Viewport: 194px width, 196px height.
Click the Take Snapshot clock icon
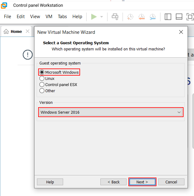(x=130, y=17)
